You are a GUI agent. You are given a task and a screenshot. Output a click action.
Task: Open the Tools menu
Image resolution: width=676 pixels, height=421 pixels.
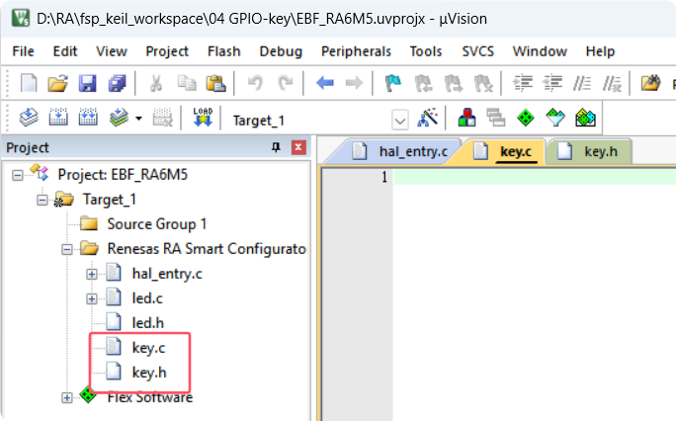pos(426,51)
